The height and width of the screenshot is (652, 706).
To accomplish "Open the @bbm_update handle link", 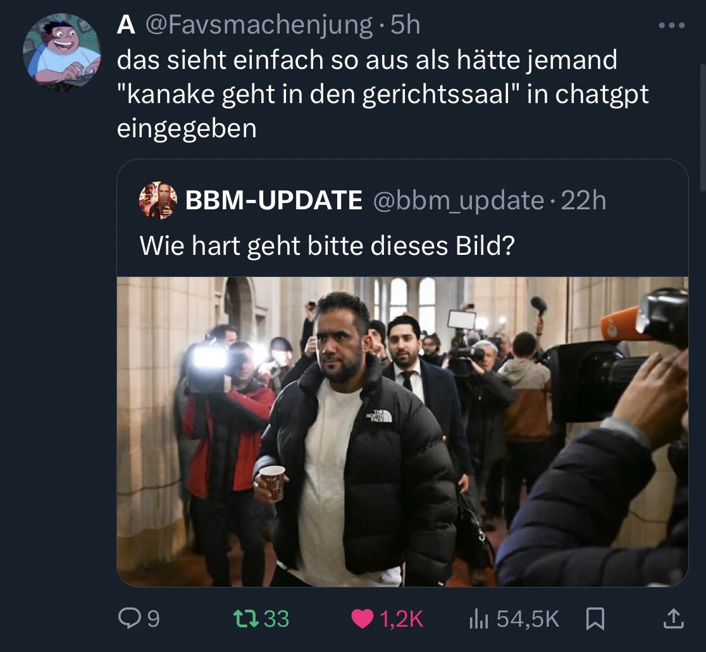I will [459, 200].
